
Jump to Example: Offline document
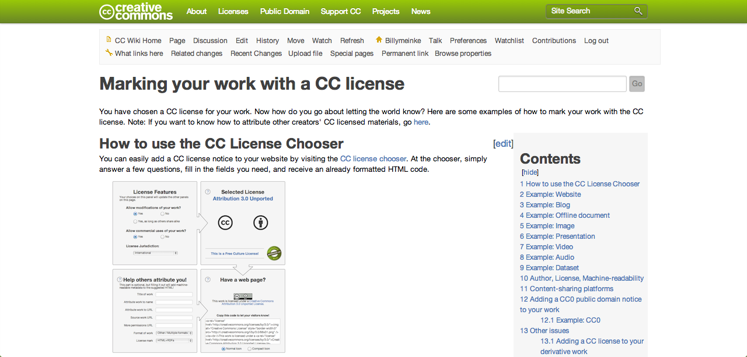pos(565,215)
